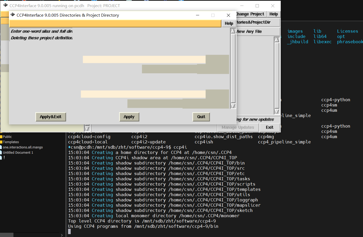This screenshot has width=363, height=237.
Task: Click scroll-up arrow in main window list
Action: click(277, 40)
